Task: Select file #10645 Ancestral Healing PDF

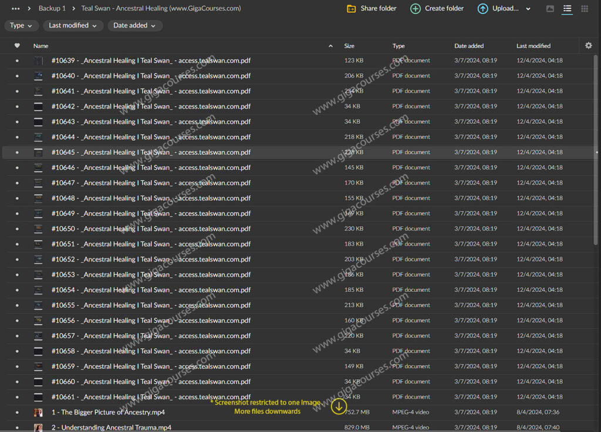Action: point(151,152)
